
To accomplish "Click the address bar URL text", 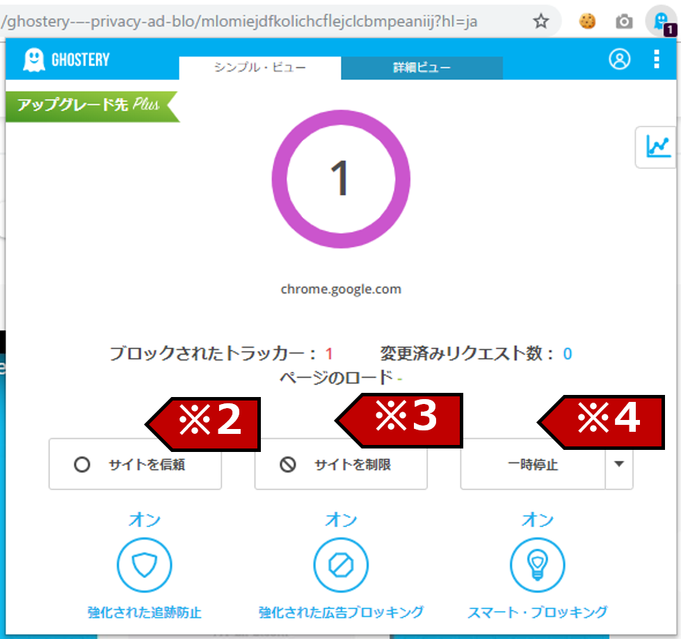I will (x=239, y=22).
